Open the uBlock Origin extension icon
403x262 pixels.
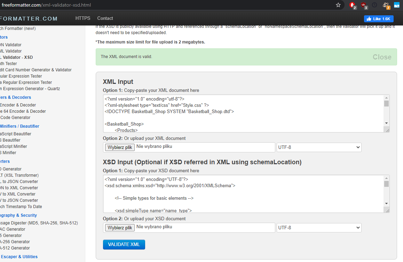[364, 5]
